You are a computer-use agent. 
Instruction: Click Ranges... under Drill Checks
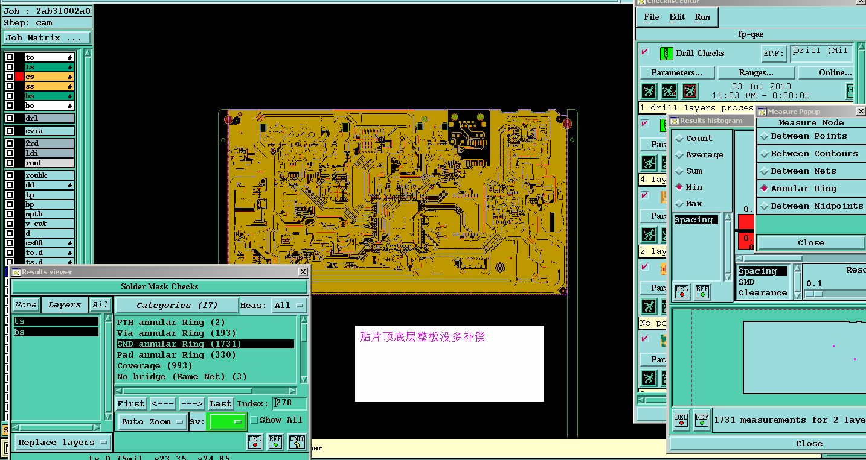click(756, 72)
